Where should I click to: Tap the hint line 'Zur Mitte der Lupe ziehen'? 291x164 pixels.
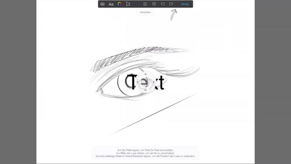tap(145, 153)
